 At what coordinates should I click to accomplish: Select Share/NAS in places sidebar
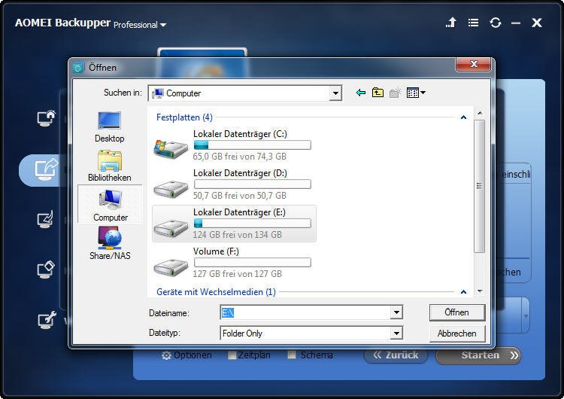pyautogui.click(x=110, y=243)
